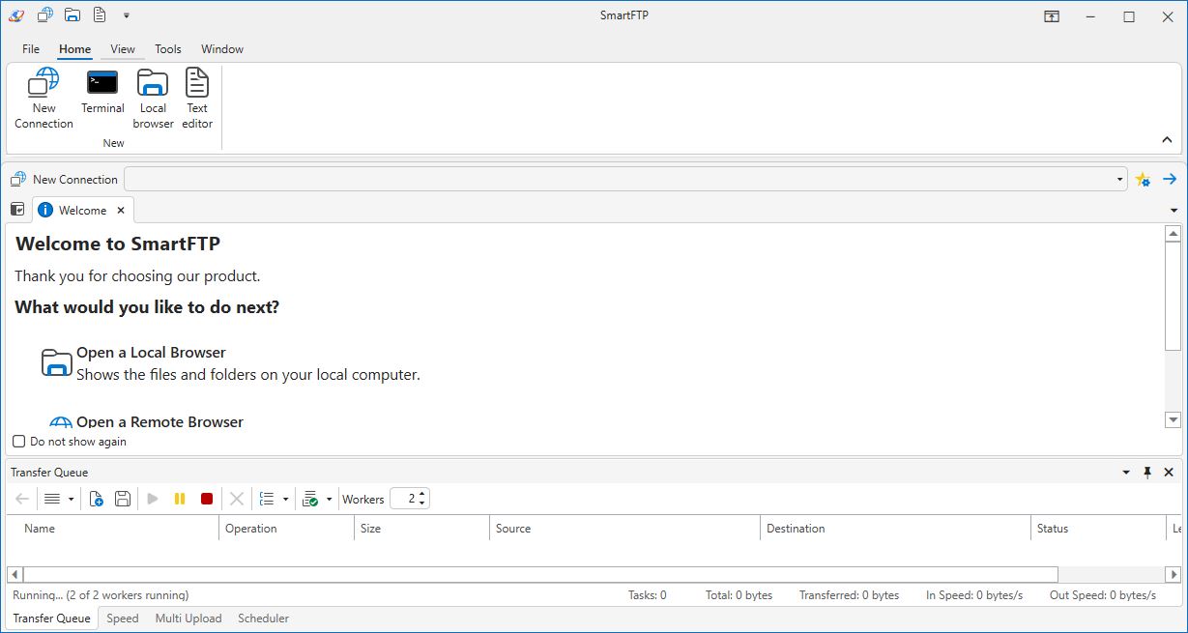This screenshot has height=633, width=1188.
Task: Expand the blue list icon dropdown arrow
Action: pyautogui.click(x=285, y=500)
